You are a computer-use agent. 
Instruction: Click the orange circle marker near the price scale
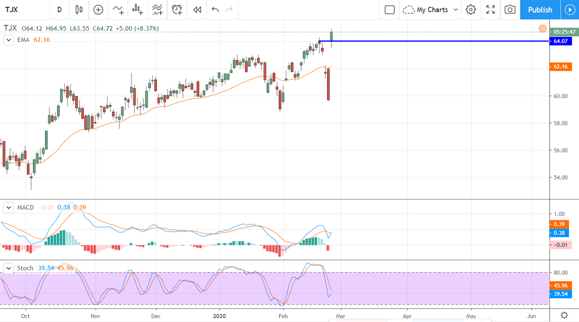543,29
